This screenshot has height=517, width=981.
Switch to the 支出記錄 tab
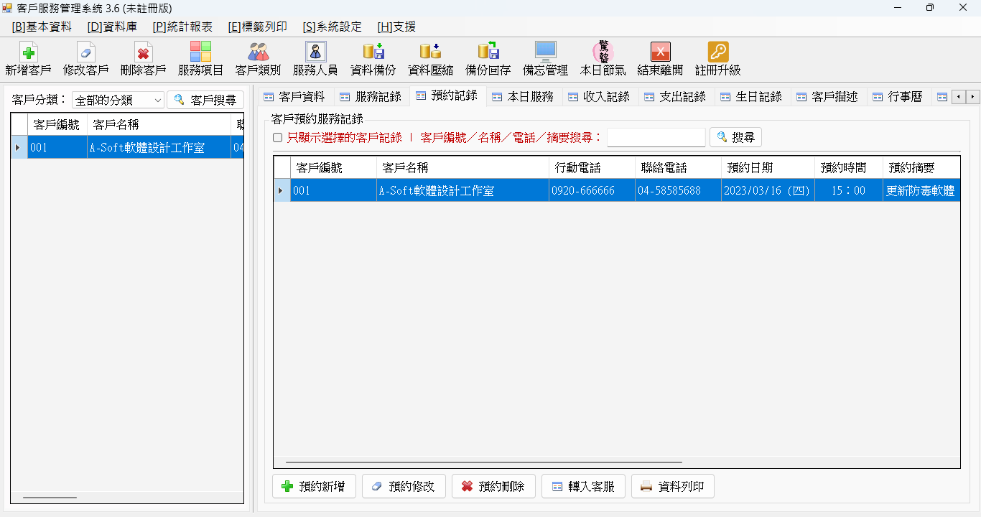pyautogui.click(x=677, y=97)
